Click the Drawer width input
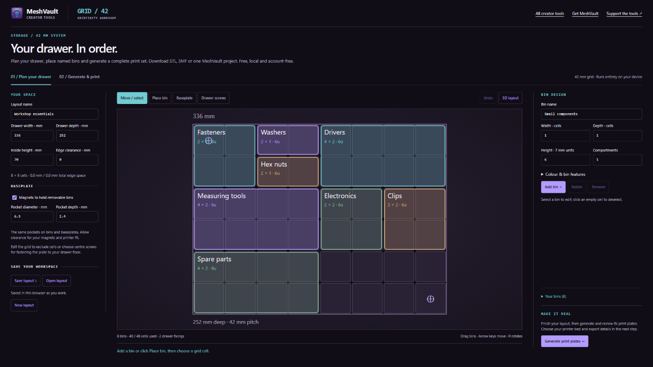Viewport: 653px width, 367px height. pos(32,136)
